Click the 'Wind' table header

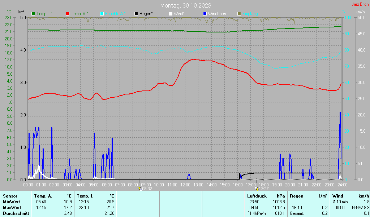(x=337, y=196)
